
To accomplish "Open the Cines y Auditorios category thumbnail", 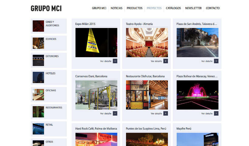I will [x=38, y=26].
